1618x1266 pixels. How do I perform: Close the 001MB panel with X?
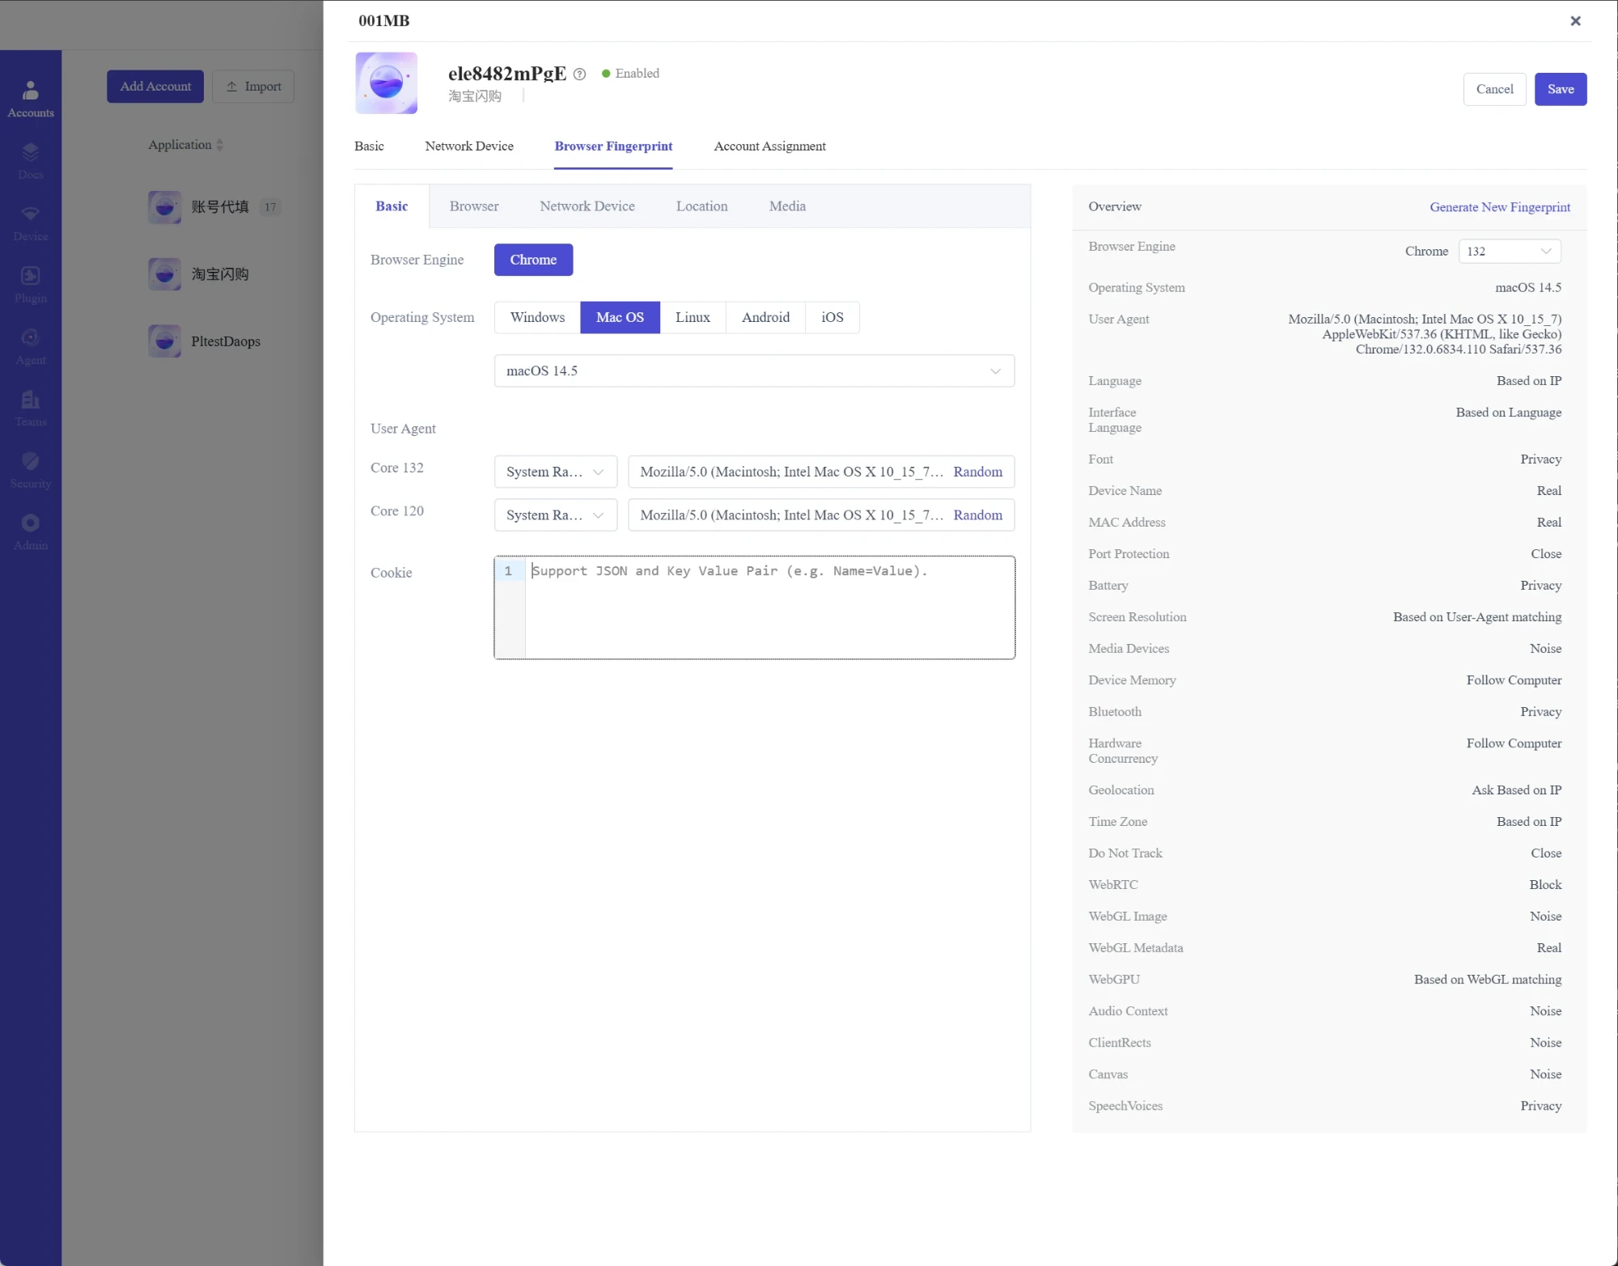[1575, 21]
